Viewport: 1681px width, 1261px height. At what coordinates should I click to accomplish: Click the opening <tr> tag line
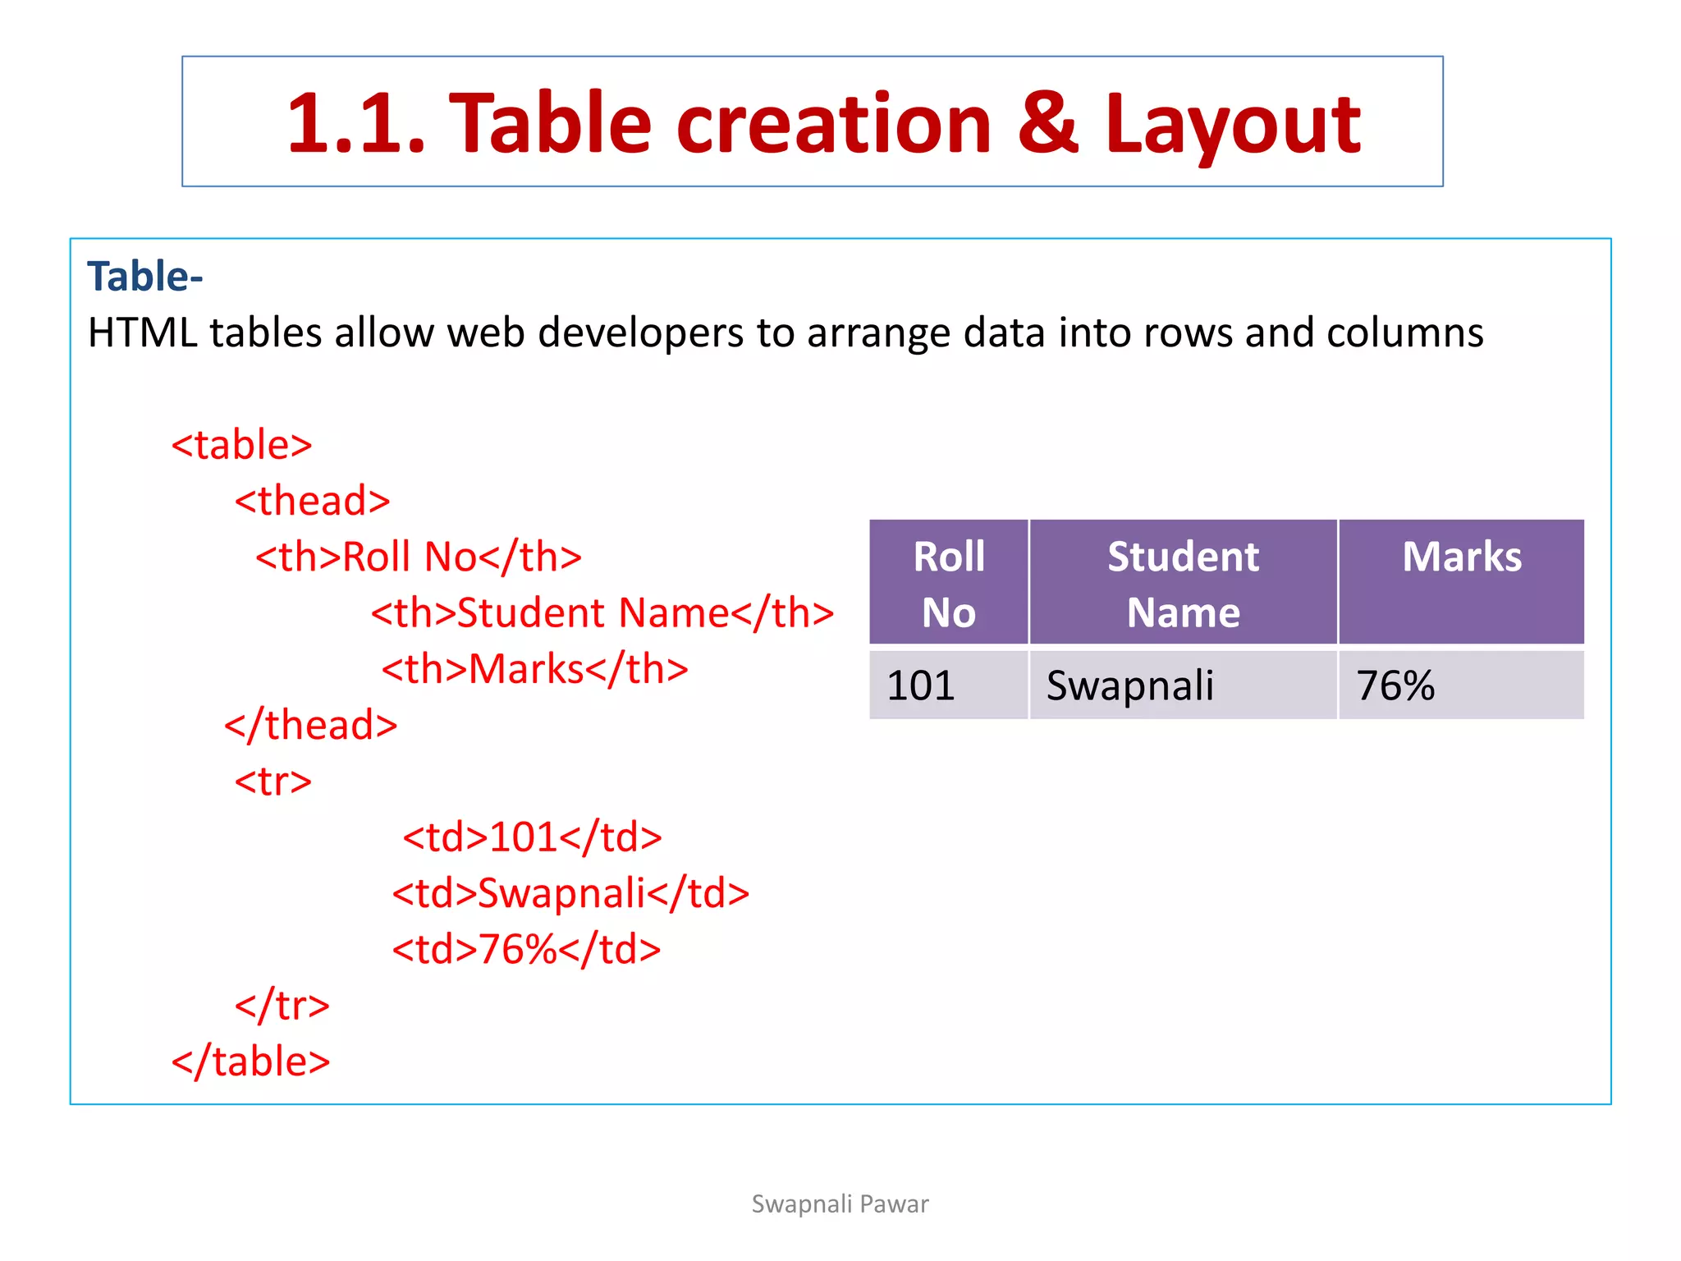click(273, 781)
